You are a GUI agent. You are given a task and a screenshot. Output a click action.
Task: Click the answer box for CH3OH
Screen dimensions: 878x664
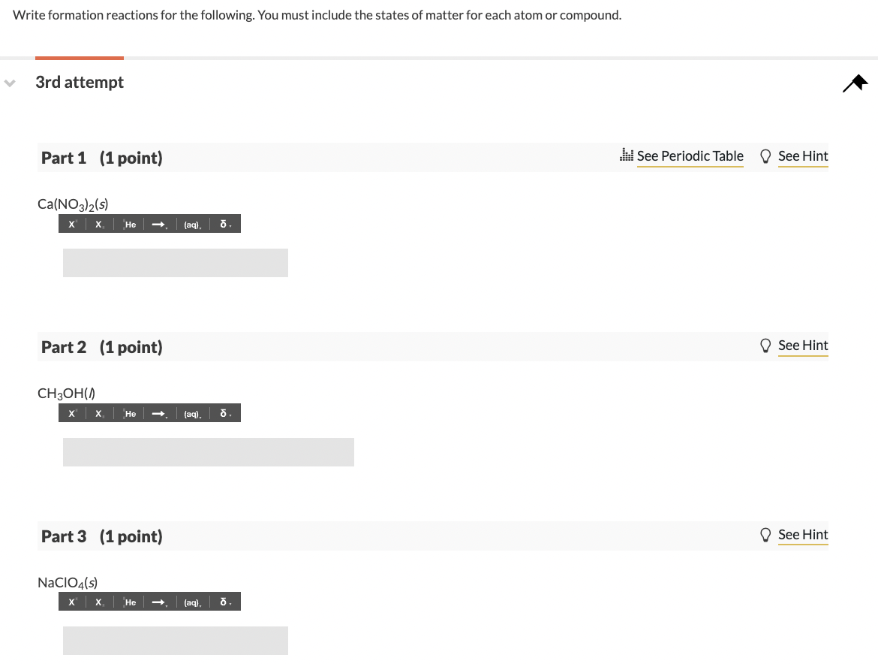click(208, 451)
